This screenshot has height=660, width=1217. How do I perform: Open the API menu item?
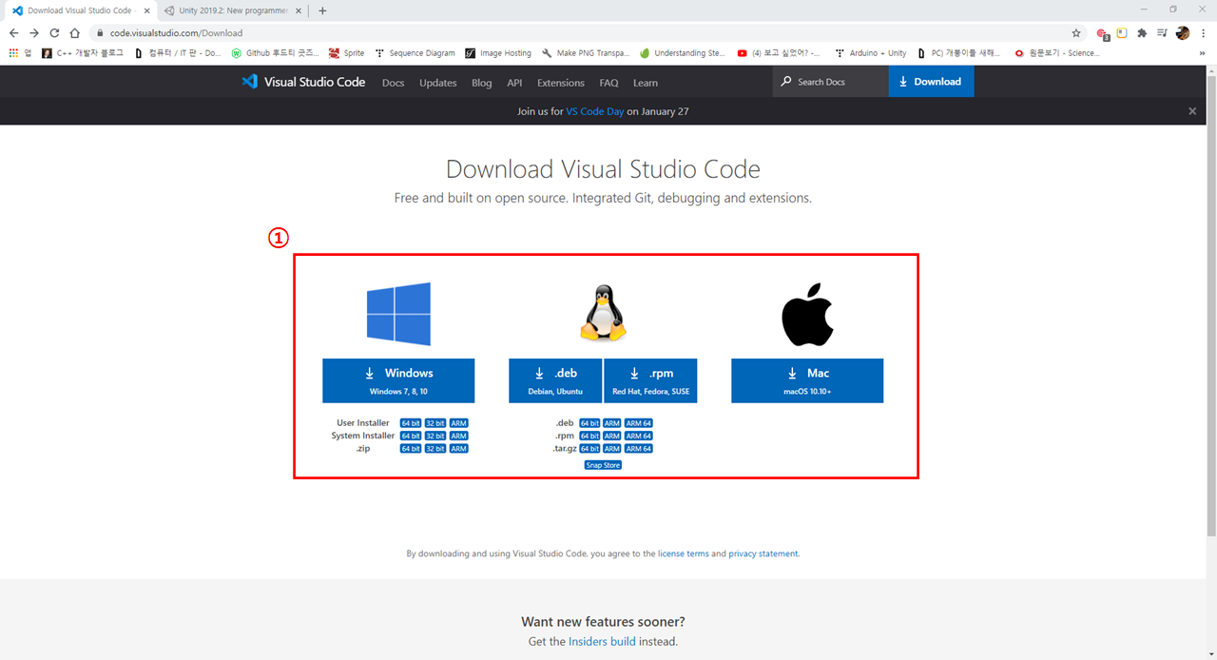tap(514, 83)
